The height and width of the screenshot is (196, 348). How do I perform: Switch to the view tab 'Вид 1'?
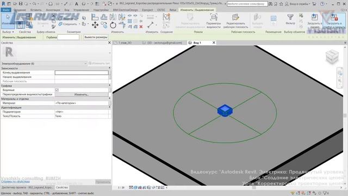197,42
